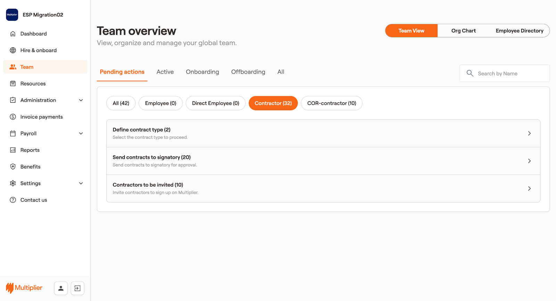Click the Reports chart icon
556x301 pixels.
tap(13, 150)
